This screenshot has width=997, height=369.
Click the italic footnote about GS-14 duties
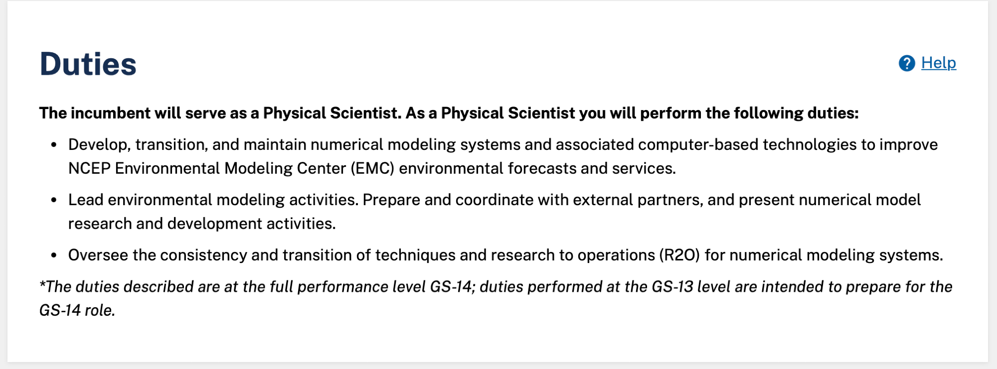pyautogui.click(x=496, y=287)
